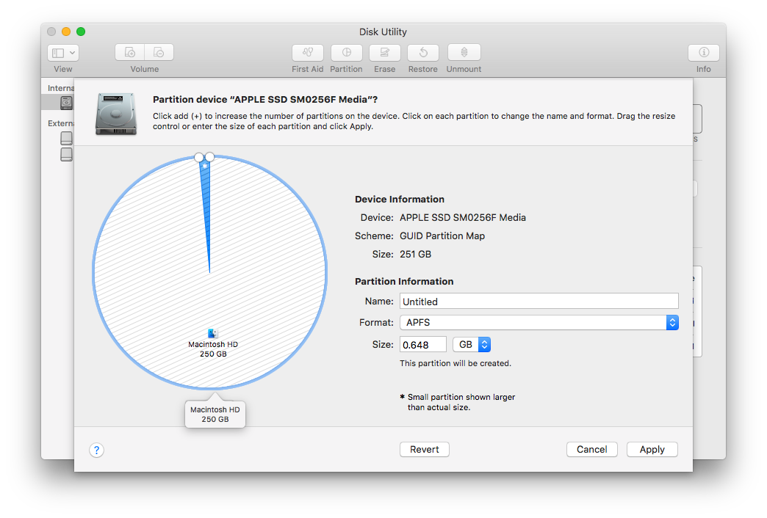Image resolution: width=767 pixels, height=518 pixels.
Task: Select the second external disk in sidebar
Action: (67, 154)
